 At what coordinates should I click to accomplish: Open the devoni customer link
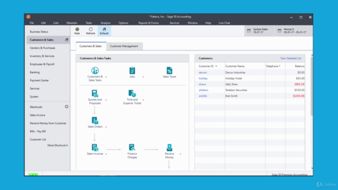(x=203, y=73)
